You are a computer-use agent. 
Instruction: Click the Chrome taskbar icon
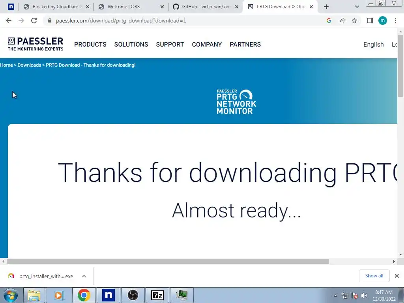tap(84, 295)
